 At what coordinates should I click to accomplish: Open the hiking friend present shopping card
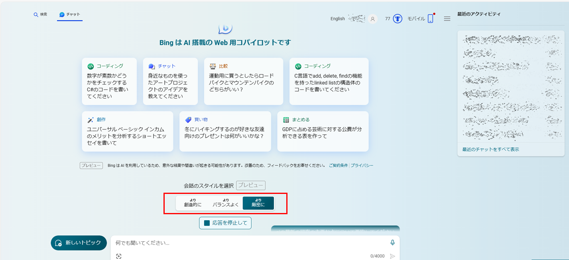click(x=225, y=131)
